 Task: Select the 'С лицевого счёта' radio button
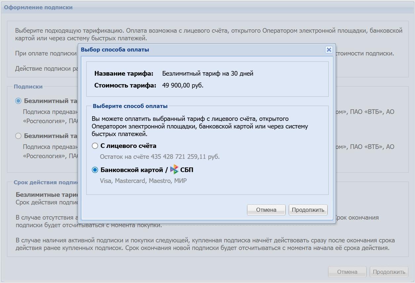coord(95,146)
